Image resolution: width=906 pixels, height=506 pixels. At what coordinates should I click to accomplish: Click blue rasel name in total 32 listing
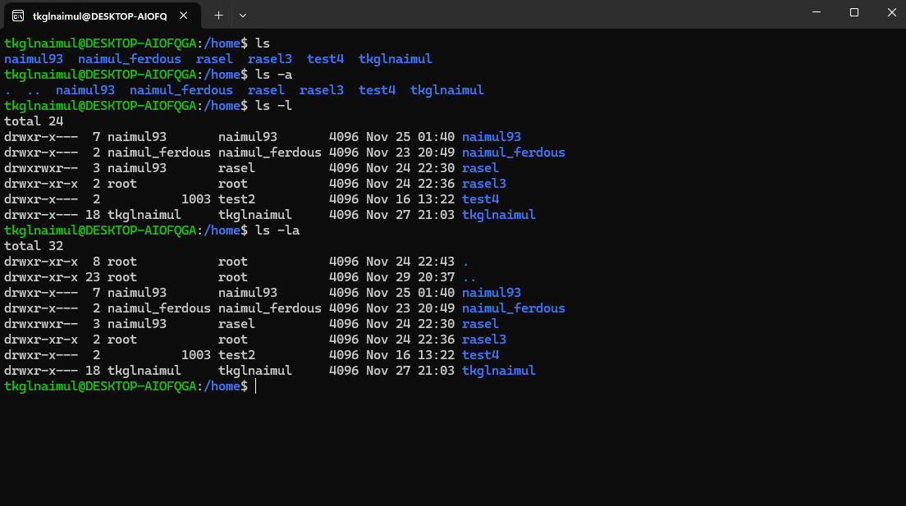pos(480,324)
